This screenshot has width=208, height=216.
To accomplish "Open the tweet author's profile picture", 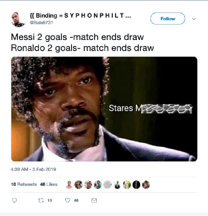I will (18, 19).
